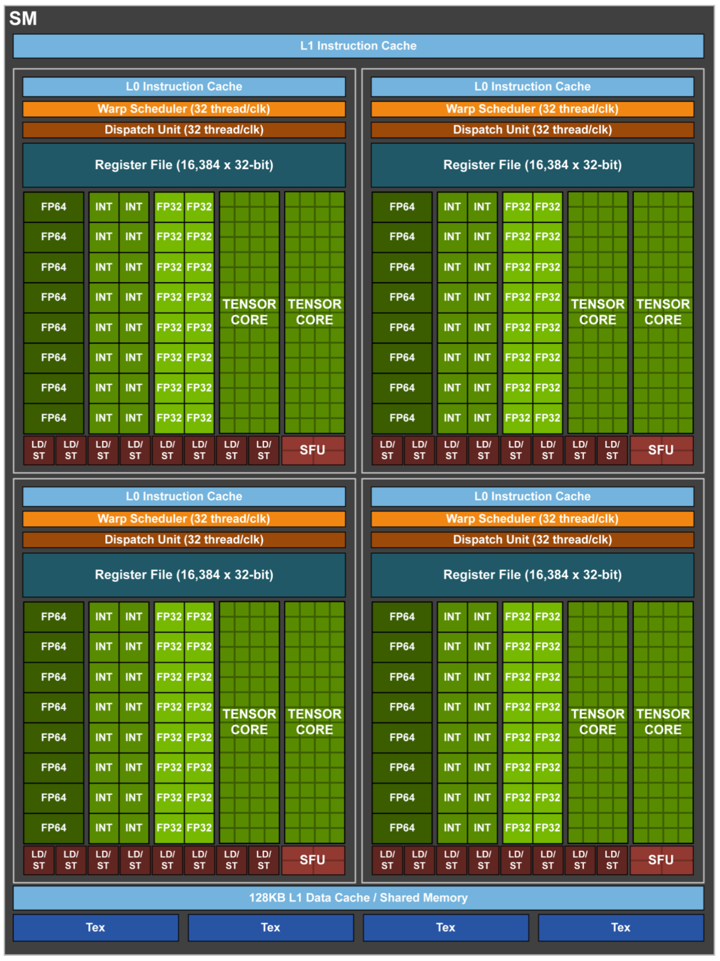Click the rightmost Tex unit
The width and height of the screenshot is (720, 961).
point(621,927)
